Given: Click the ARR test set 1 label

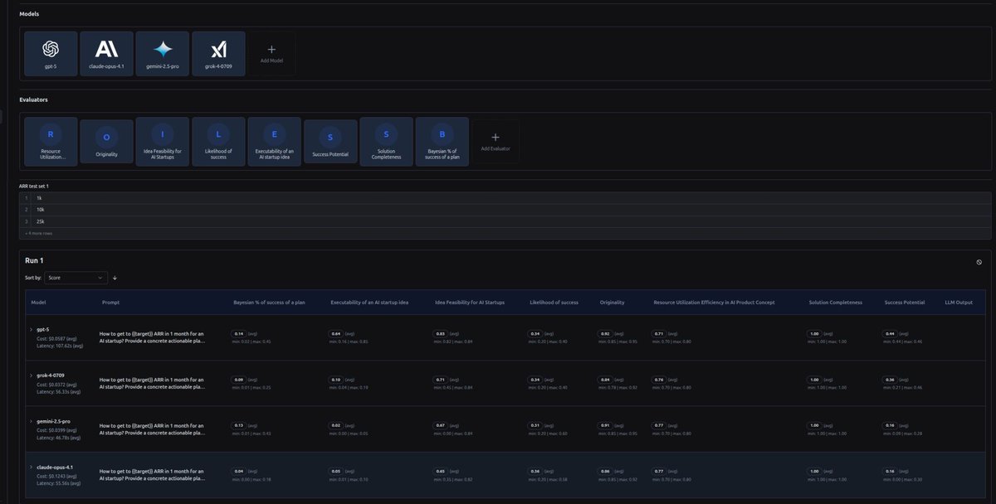Looking at the screenshot, I should click(x=34, y=187).
